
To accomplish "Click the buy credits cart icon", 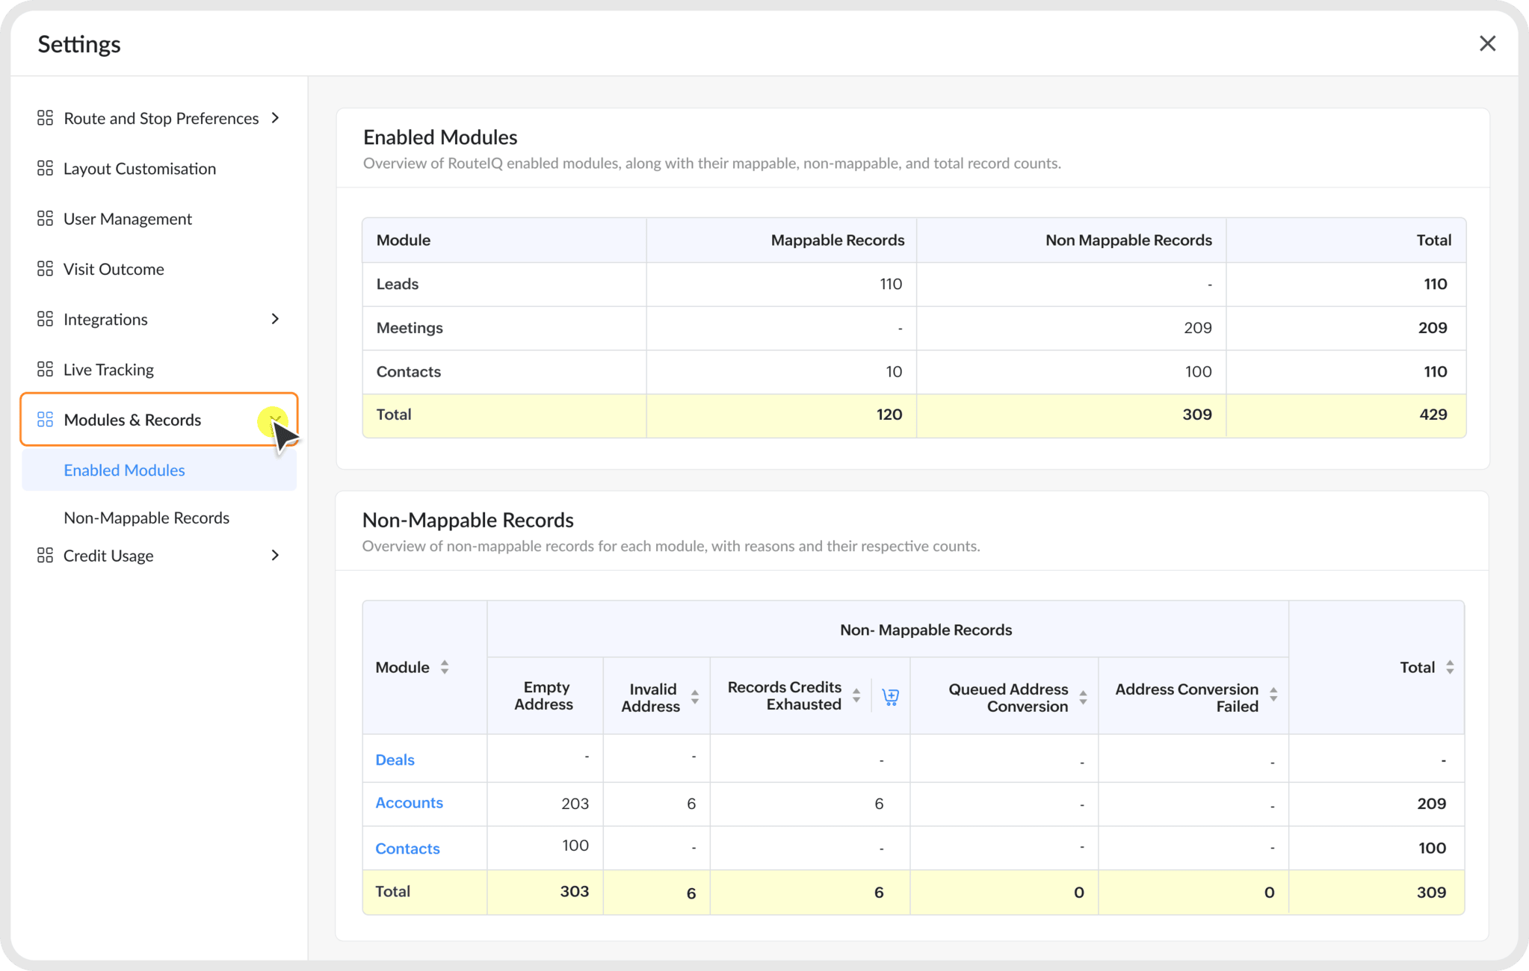I will point(890,697).
